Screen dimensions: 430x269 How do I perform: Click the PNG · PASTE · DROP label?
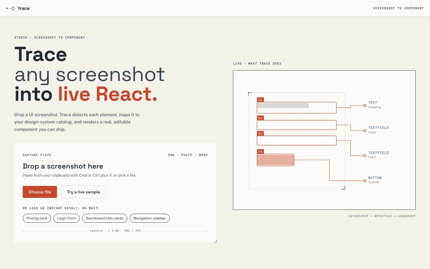[x=188, y=155]
